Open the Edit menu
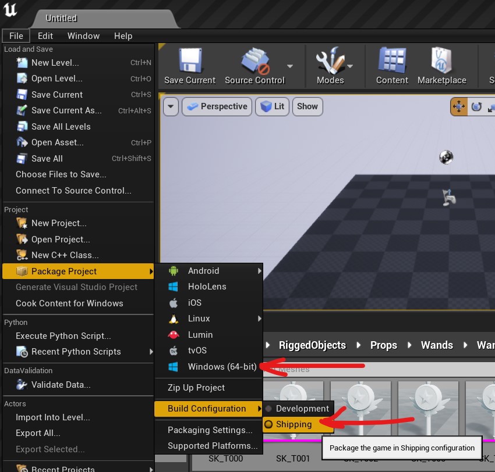 (45, 36)
